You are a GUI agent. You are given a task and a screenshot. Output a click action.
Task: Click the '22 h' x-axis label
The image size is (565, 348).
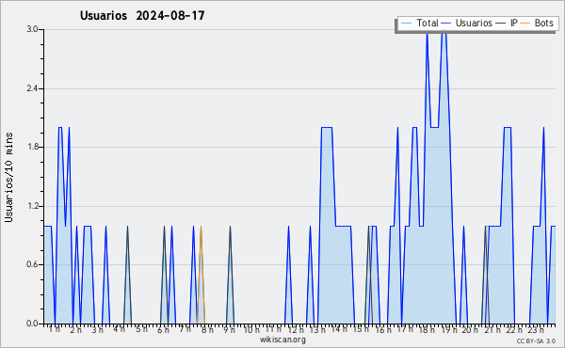tap(514, 330)
